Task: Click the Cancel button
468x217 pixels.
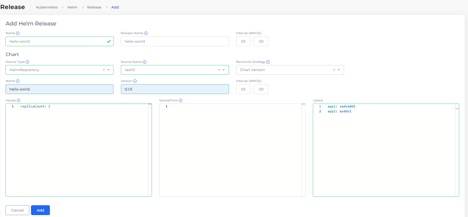Action: [x=17, y=210]
